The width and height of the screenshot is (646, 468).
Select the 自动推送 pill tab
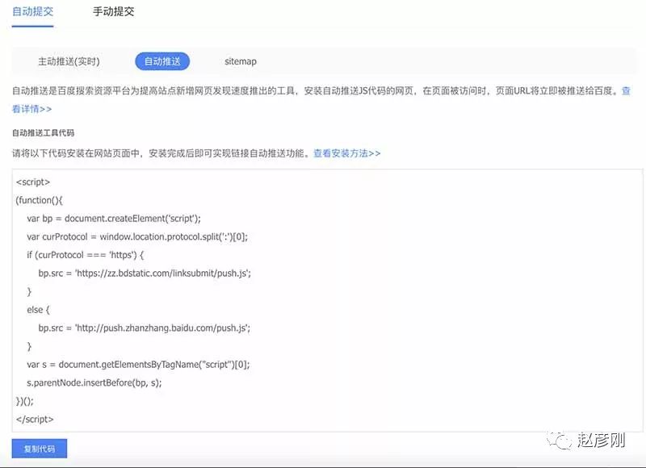pyautogui.click(x=162, y=61)
